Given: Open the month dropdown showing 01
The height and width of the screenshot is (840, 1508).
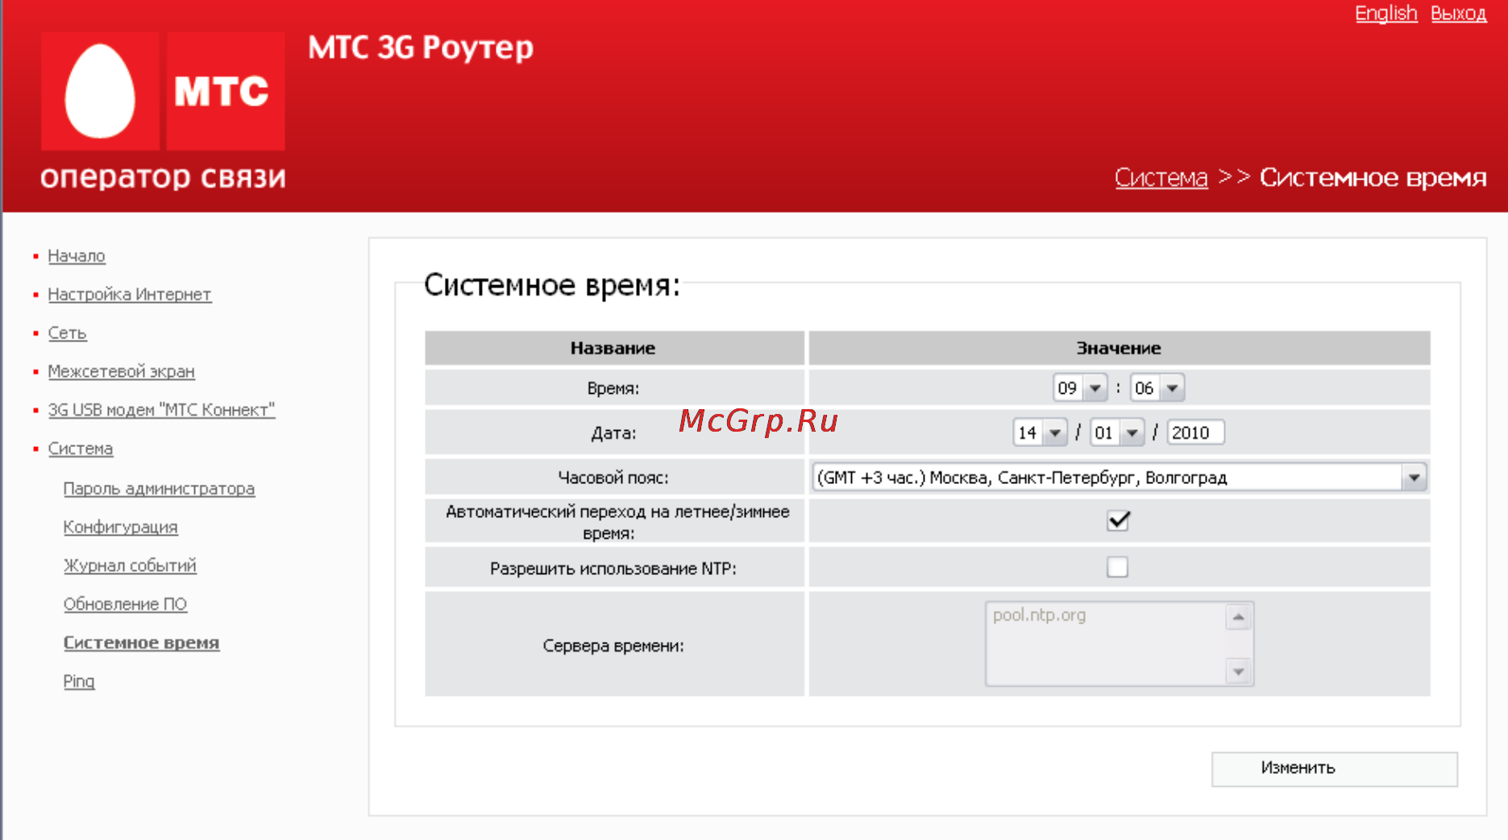Looking at the screenshot, I should pos(1117,432).
